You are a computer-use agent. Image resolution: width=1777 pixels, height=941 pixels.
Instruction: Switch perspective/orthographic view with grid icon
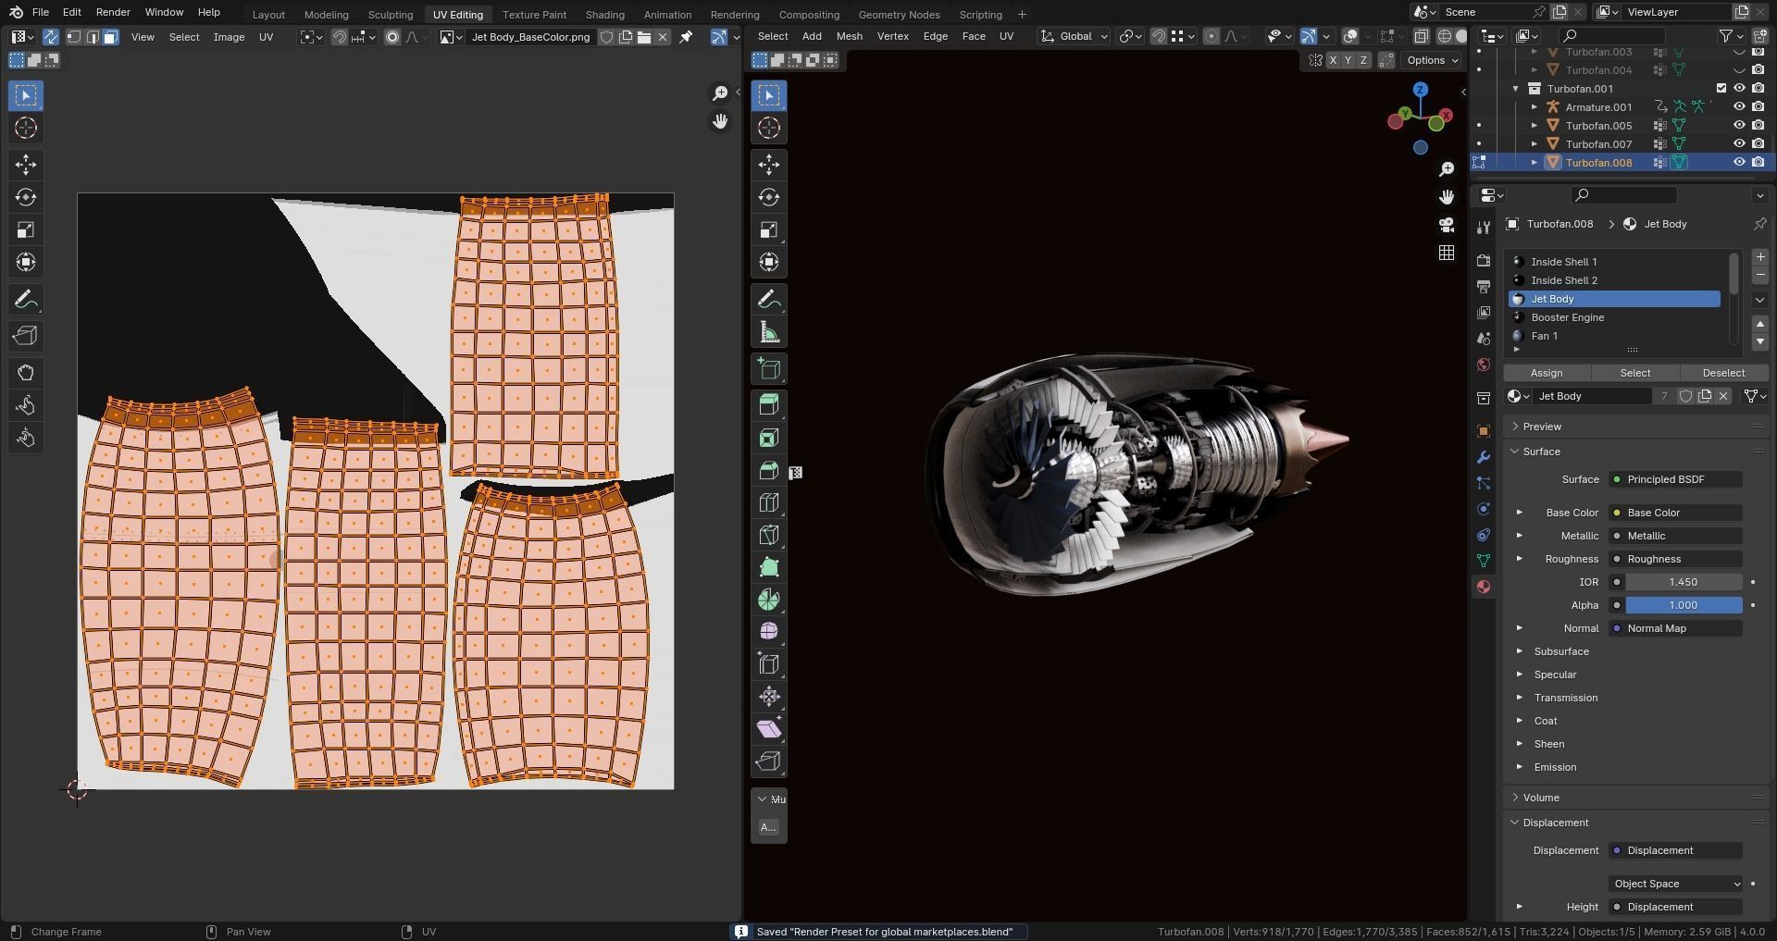coord(1447,253)
